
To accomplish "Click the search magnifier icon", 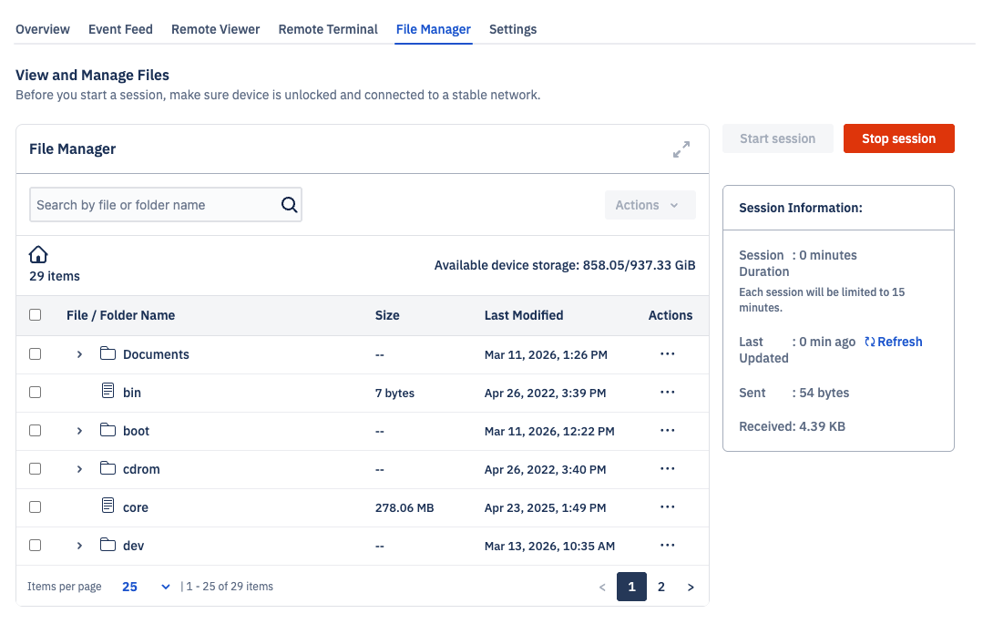I will point(289,205).
